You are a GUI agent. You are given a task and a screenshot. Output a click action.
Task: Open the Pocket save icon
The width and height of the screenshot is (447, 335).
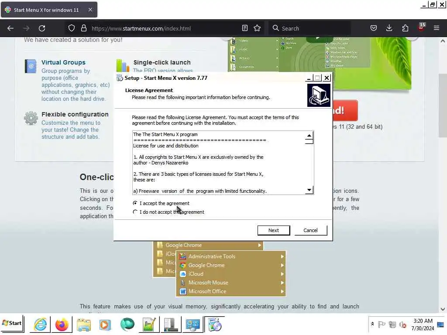click(374, 28)
